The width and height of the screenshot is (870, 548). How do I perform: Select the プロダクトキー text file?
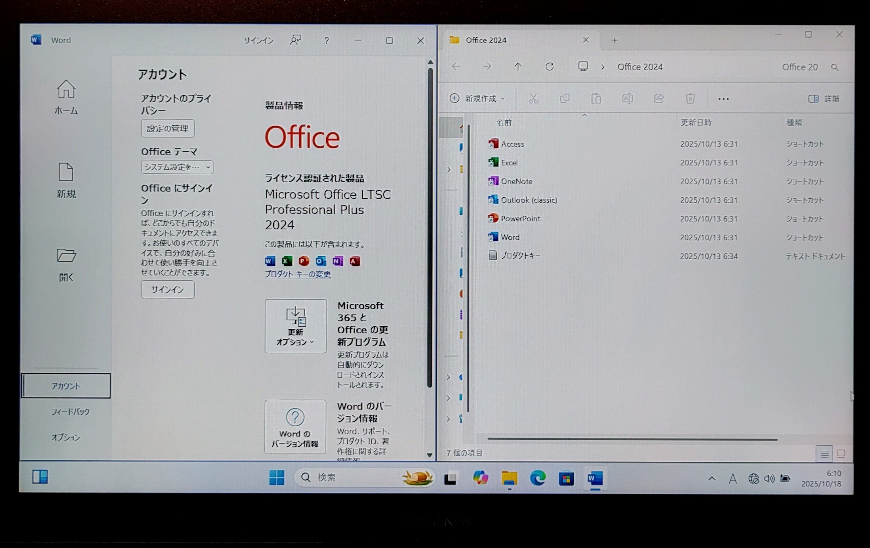coord(520,256)
